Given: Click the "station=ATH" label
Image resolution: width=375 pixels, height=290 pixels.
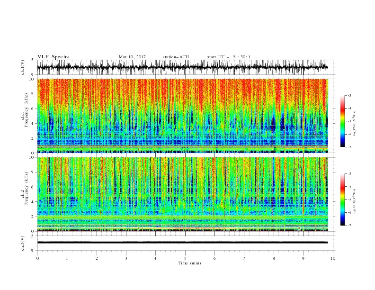Looking at the screenshot, I should [176, 57].
